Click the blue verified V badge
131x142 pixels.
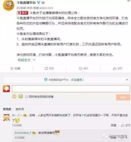pyautogui.click(x=39, y=3)
